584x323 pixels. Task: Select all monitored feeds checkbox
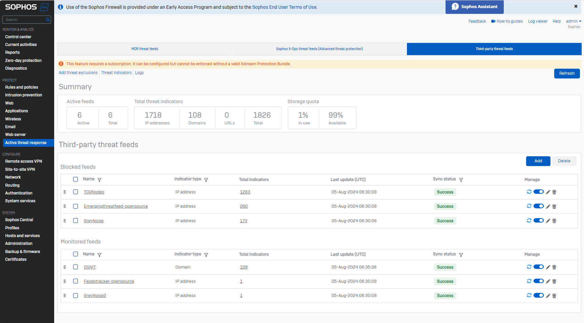(75, 254)
